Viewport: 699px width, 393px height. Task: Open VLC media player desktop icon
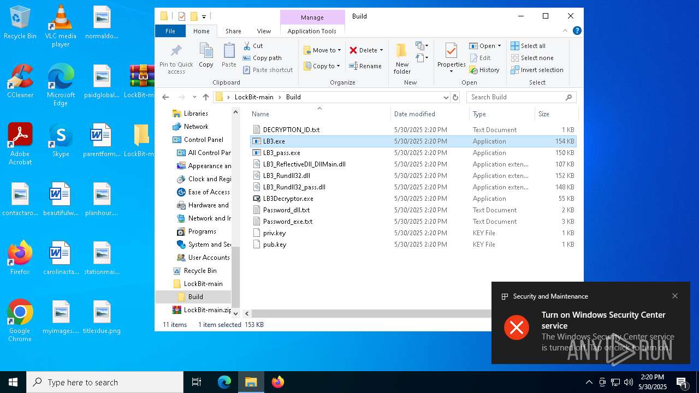tap(61, 26)
